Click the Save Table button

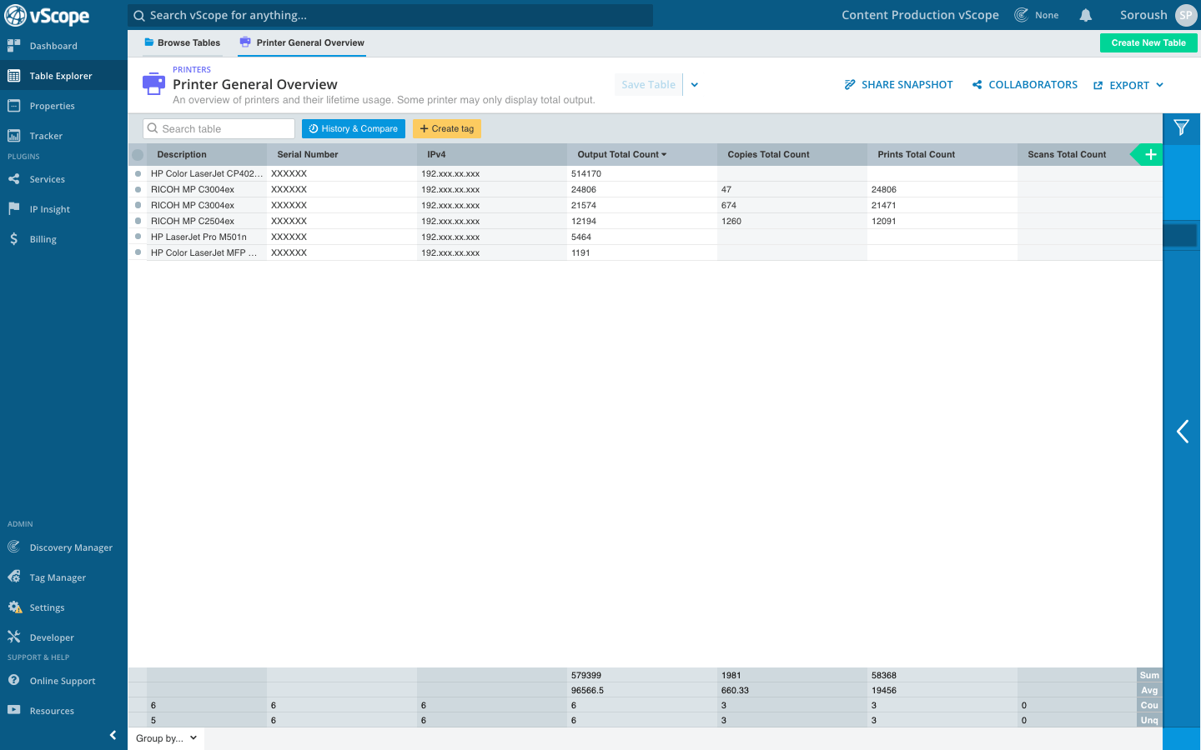coord(648,84)
